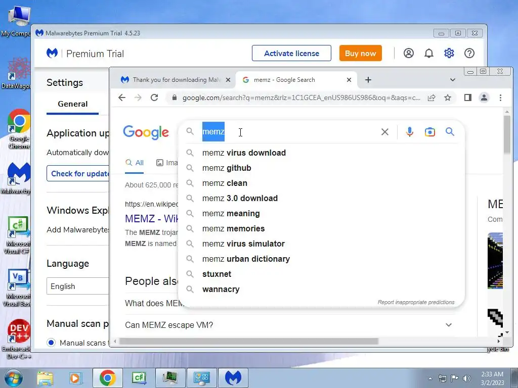Viewport: 518px width, 388px height.
Task: Choose suggestion memz github
Action: click(x=321, y=168)
